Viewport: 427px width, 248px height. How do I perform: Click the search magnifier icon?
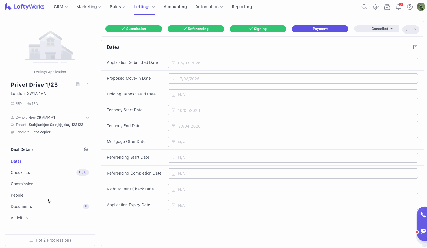364,7
